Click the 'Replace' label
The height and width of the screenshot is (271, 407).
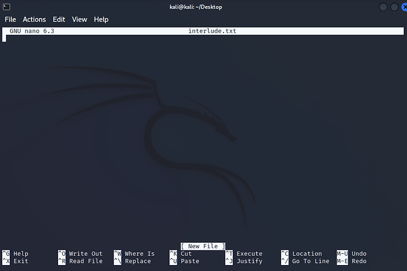click(138, 261)
